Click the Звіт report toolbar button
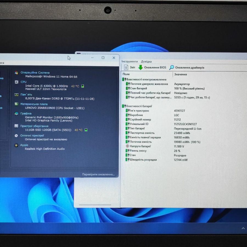The width and height of the screenshot is (247, 247). click(130, 67)
